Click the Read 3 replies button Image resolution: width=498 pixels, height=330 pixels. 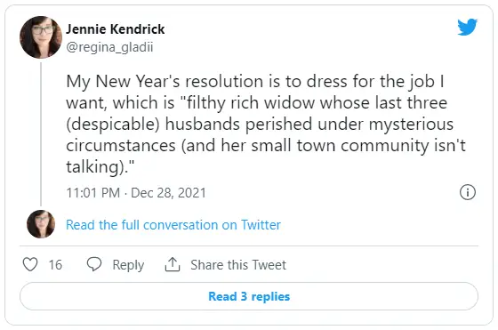[249, 296]
